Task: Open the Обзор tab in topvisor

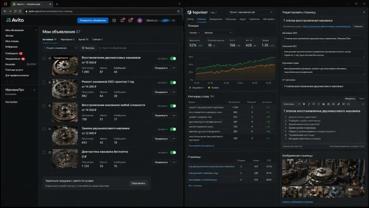Action: point(190,19)
